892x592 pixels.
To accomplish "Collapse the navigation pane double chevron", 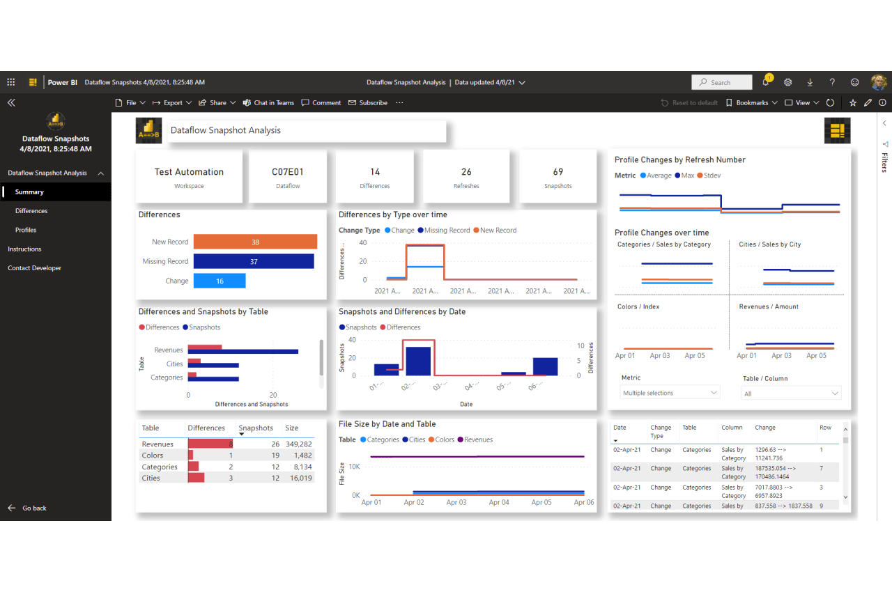I will coord(11,102).
